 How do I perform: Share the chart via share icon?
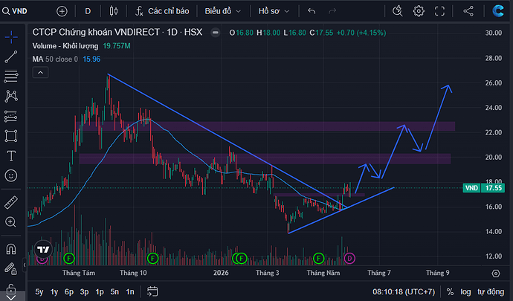pos(468,11)
